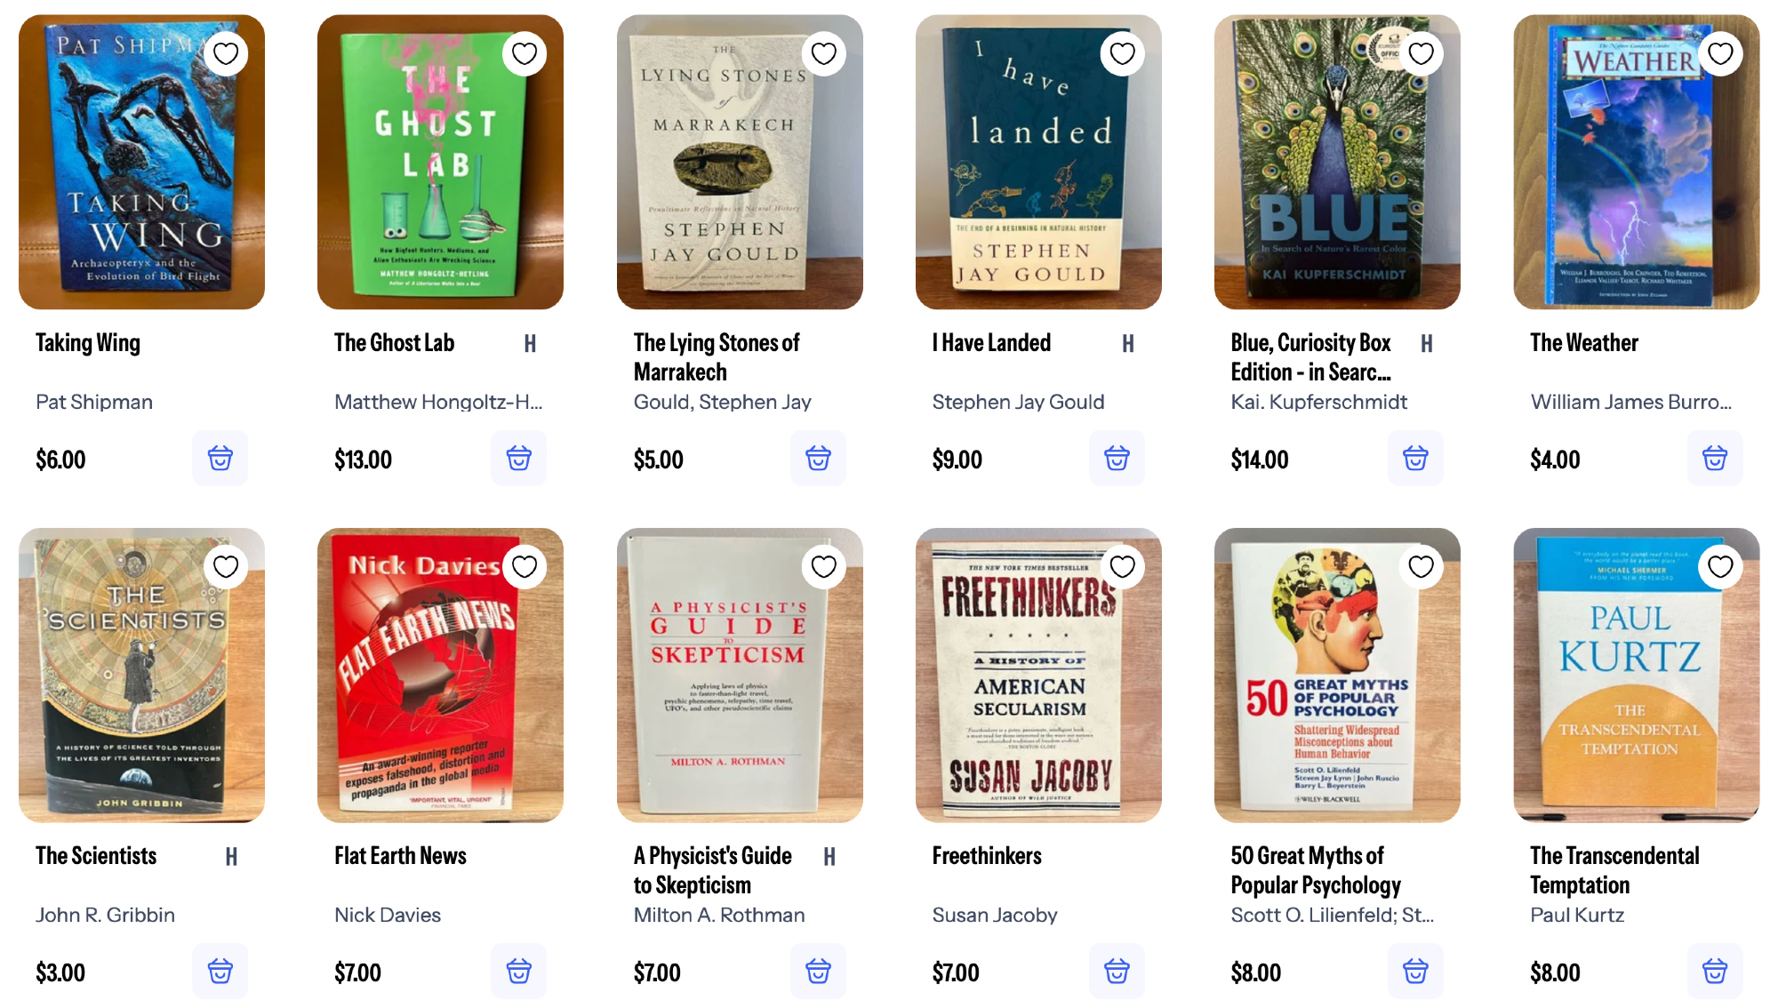This screenshot has width=1778, height=1008.
Task: Open The Scientists book cover thumbnail
Action: (x=141, y=676)
